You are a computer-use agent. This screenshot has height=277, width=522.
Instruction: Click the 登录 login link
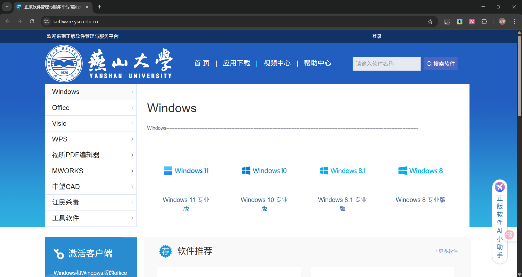point(377,36)
